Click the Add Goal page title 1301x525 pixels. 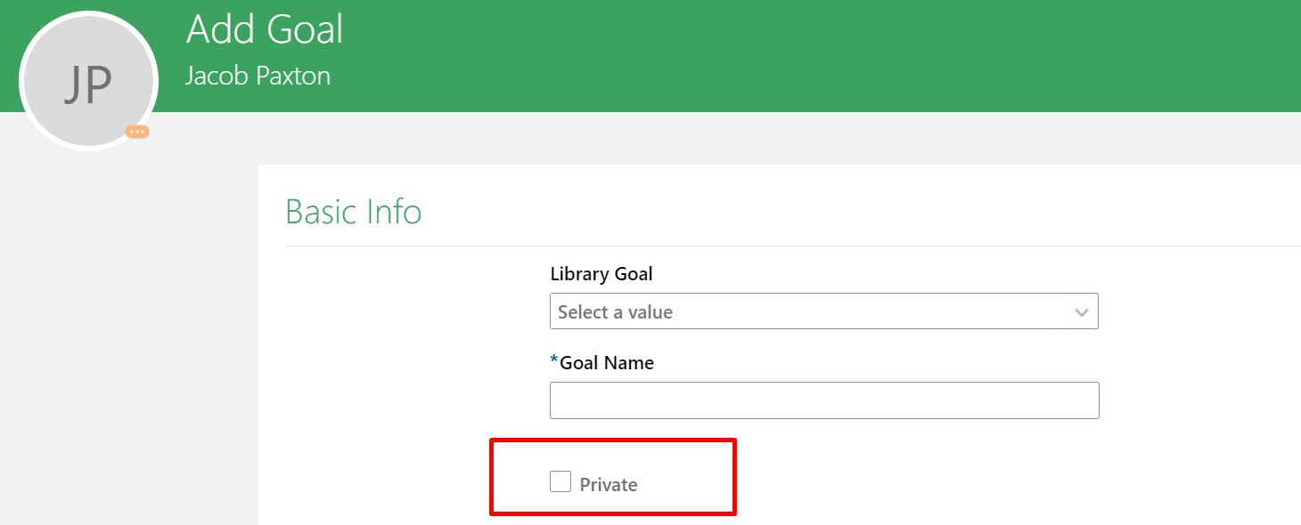(x=265, y=29)
